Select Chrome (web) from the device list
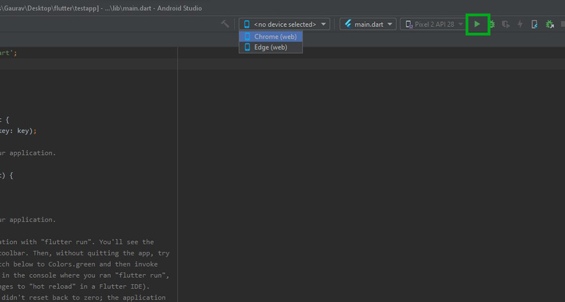The height and width of the screenshot is (302, 565). pyautogui.click(x=275, y=37)
